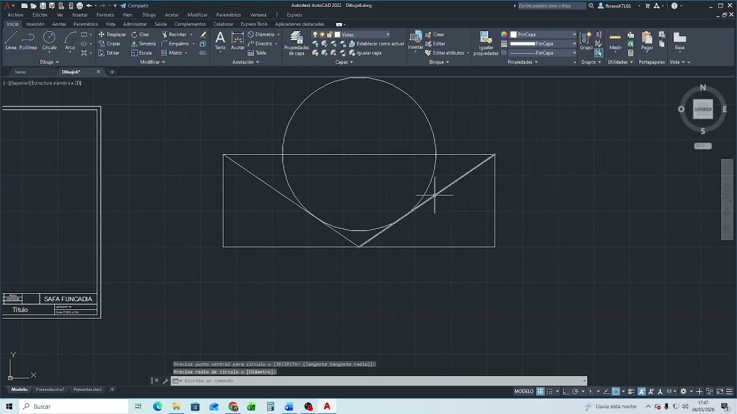
Task: Click Establecer como actual button
Action: pos(377,44)
